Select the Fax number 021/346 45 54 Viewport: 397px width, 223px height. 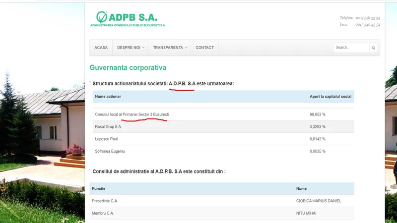pos(368,24)
